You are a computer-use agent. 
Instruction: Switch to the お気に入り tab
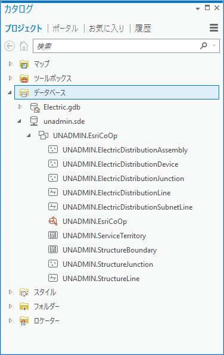tap(107, 29)
